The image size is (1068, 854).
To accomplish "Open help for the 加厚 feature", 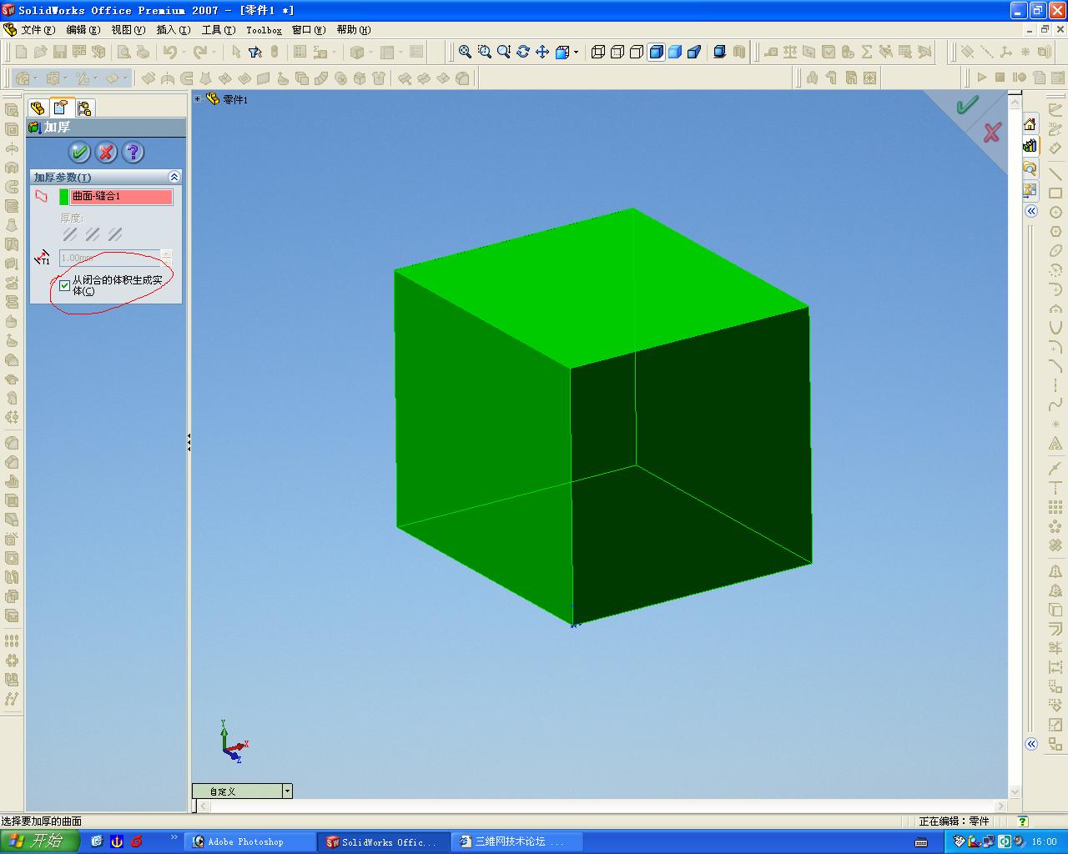I will click(133, 153).
